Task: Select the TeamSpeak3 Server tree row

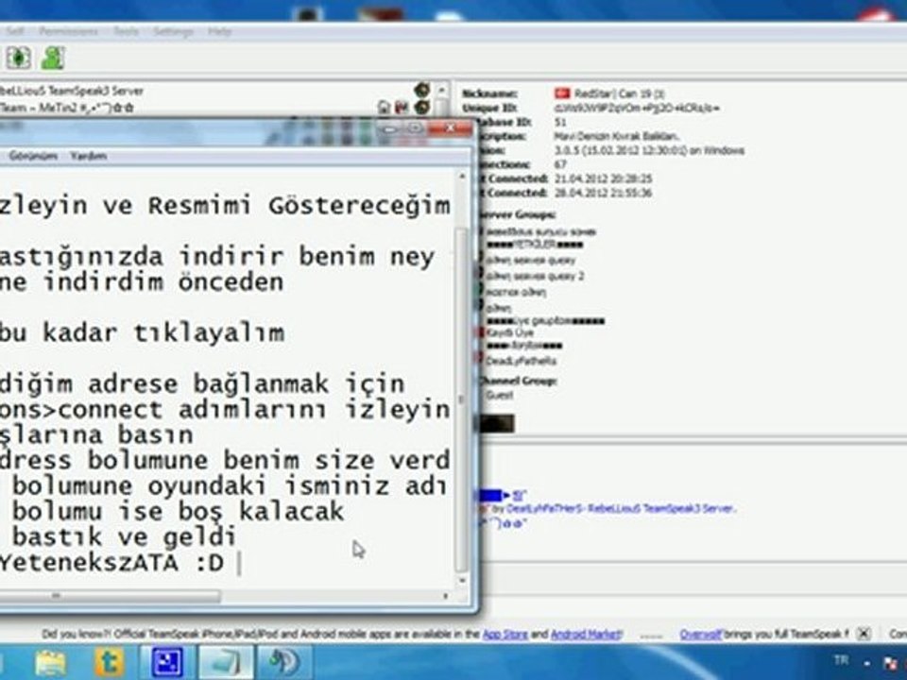Action: (72, 91)
